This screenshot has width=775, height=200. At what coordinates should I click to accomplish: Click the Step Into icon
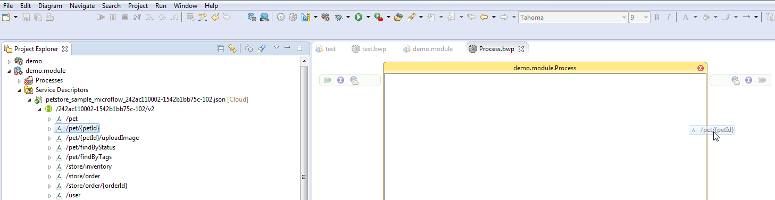point(149,17)
